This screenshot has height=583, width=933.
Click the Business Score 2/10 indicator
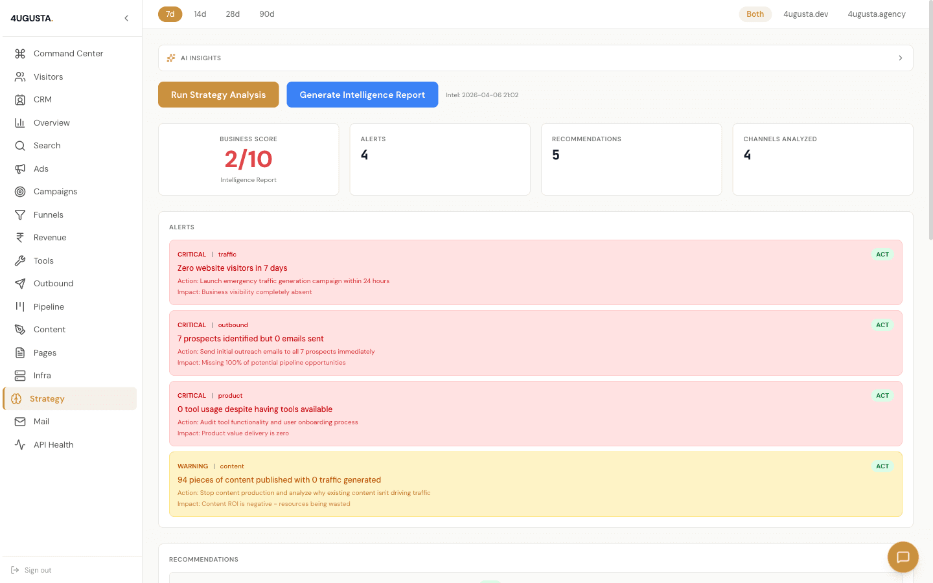[x=248, y=158]
